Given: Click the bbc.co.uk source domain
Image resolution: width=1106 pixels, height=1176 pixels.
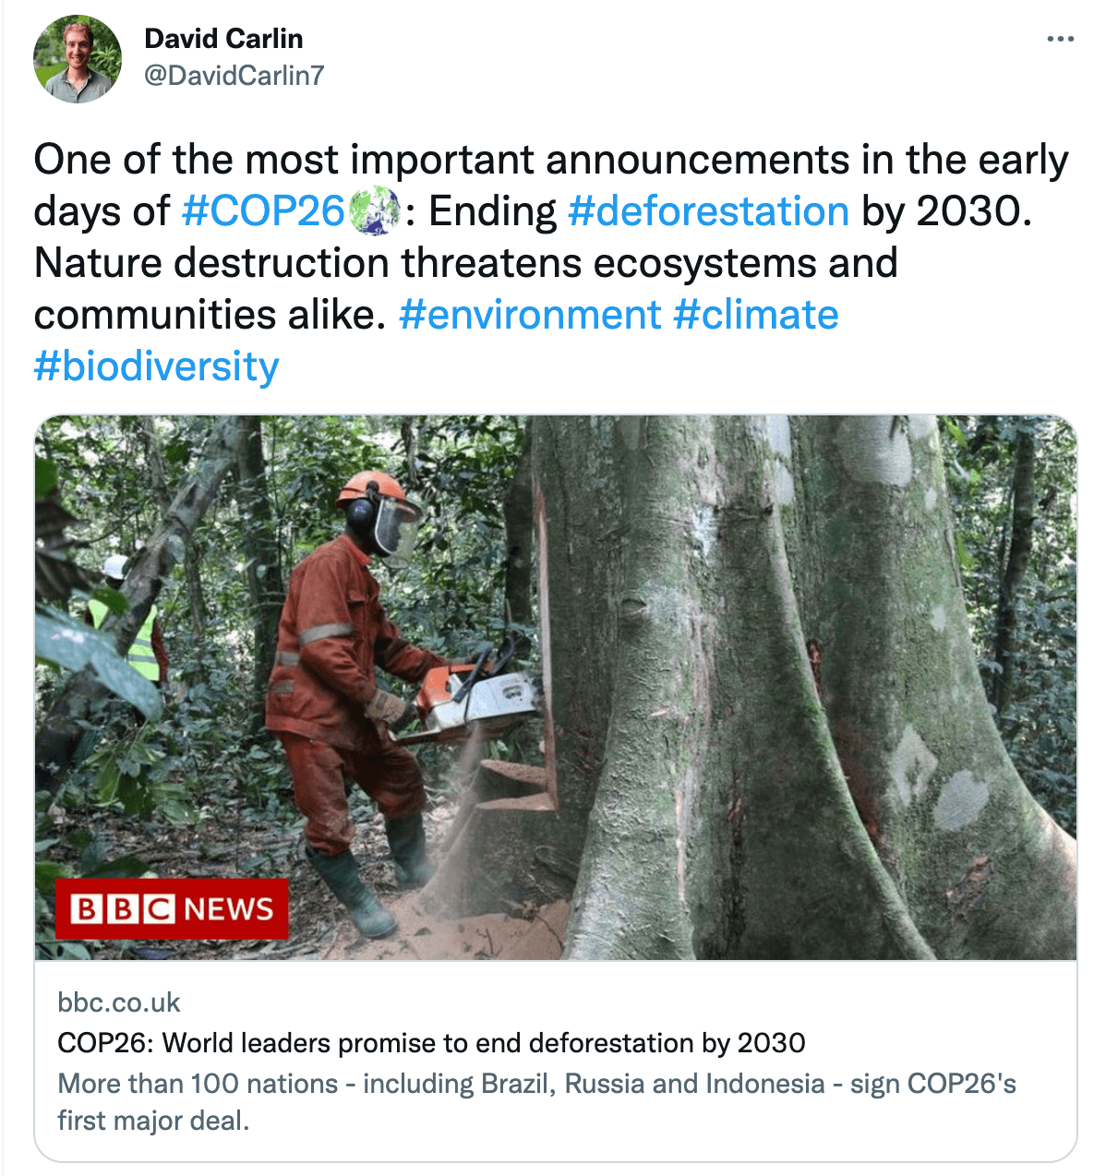Looking at the screenshot, I should pos(119,1002).
